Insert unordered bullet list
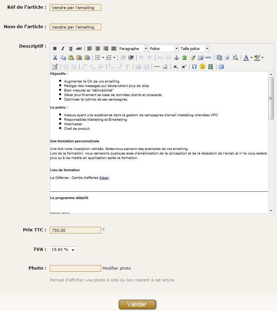277x311 pixels. [97, 57]
